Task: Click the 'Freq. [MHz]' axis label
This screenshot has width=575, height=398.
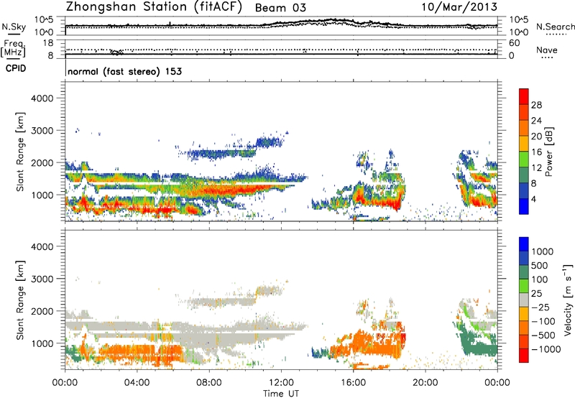Action: tap(13, 49)
